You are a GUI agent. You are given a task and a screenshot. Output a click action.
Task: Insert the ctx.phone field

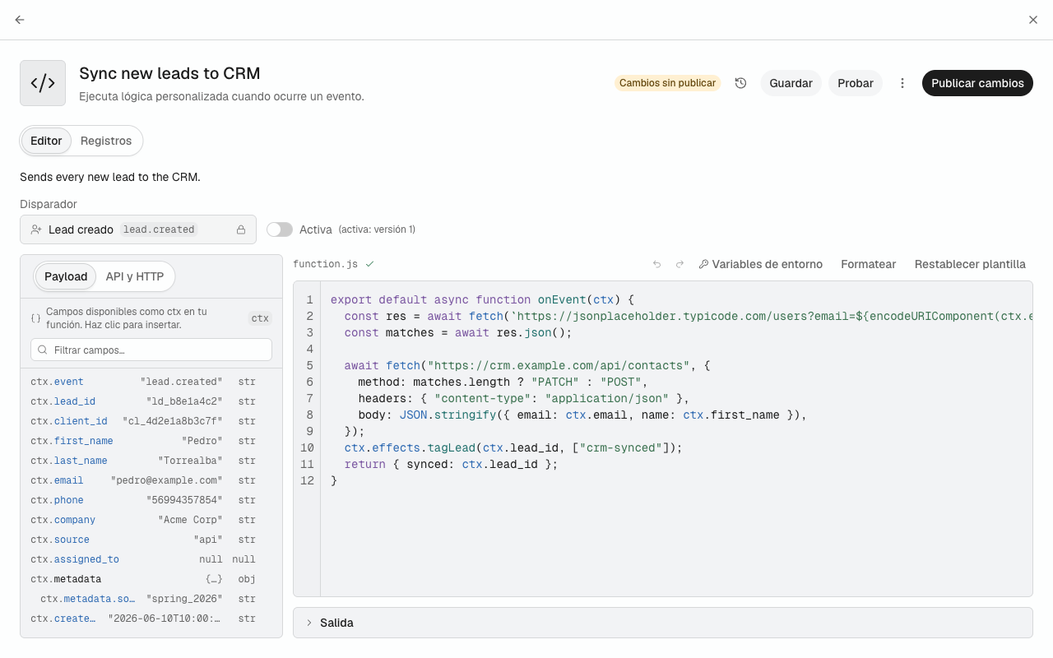[x=151, y=500]
